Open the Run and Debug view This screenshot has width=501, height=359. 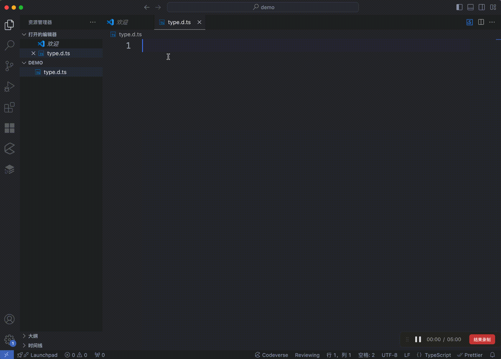[x=9, y=87]
